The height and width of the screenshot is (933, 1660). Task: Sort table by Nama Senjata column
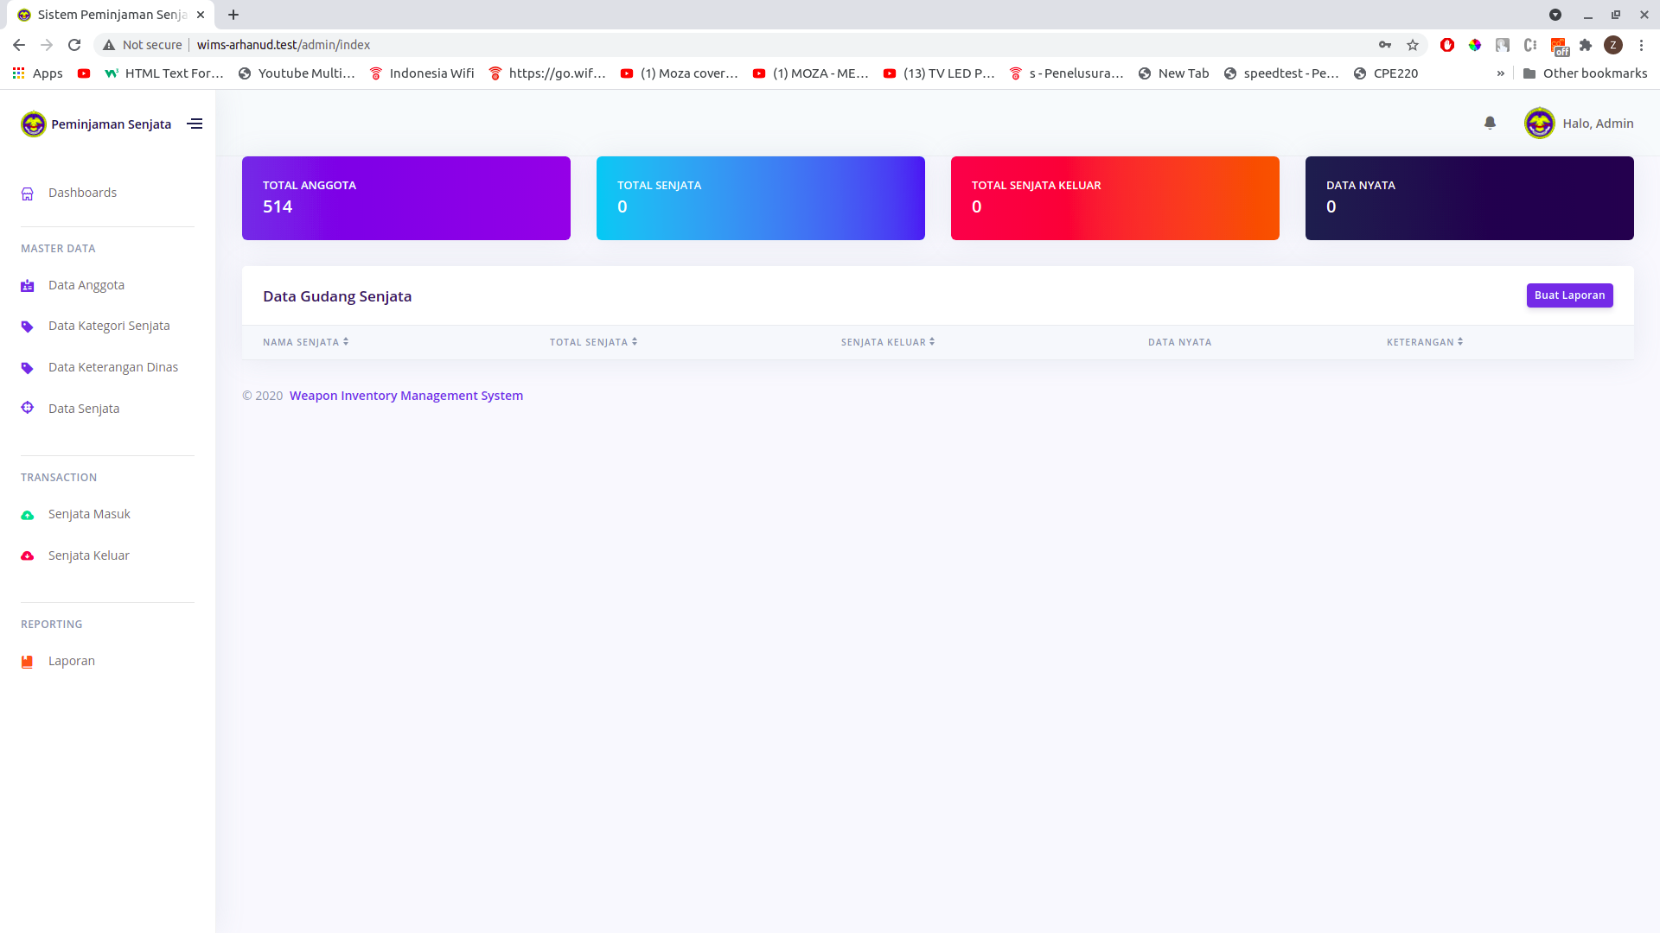(x=306, y=342)
